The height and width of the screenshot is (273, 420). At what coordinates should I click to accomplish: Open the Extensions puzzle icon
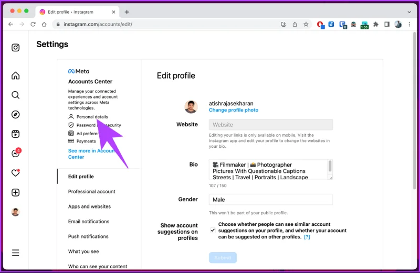click(x=376, y=24)
